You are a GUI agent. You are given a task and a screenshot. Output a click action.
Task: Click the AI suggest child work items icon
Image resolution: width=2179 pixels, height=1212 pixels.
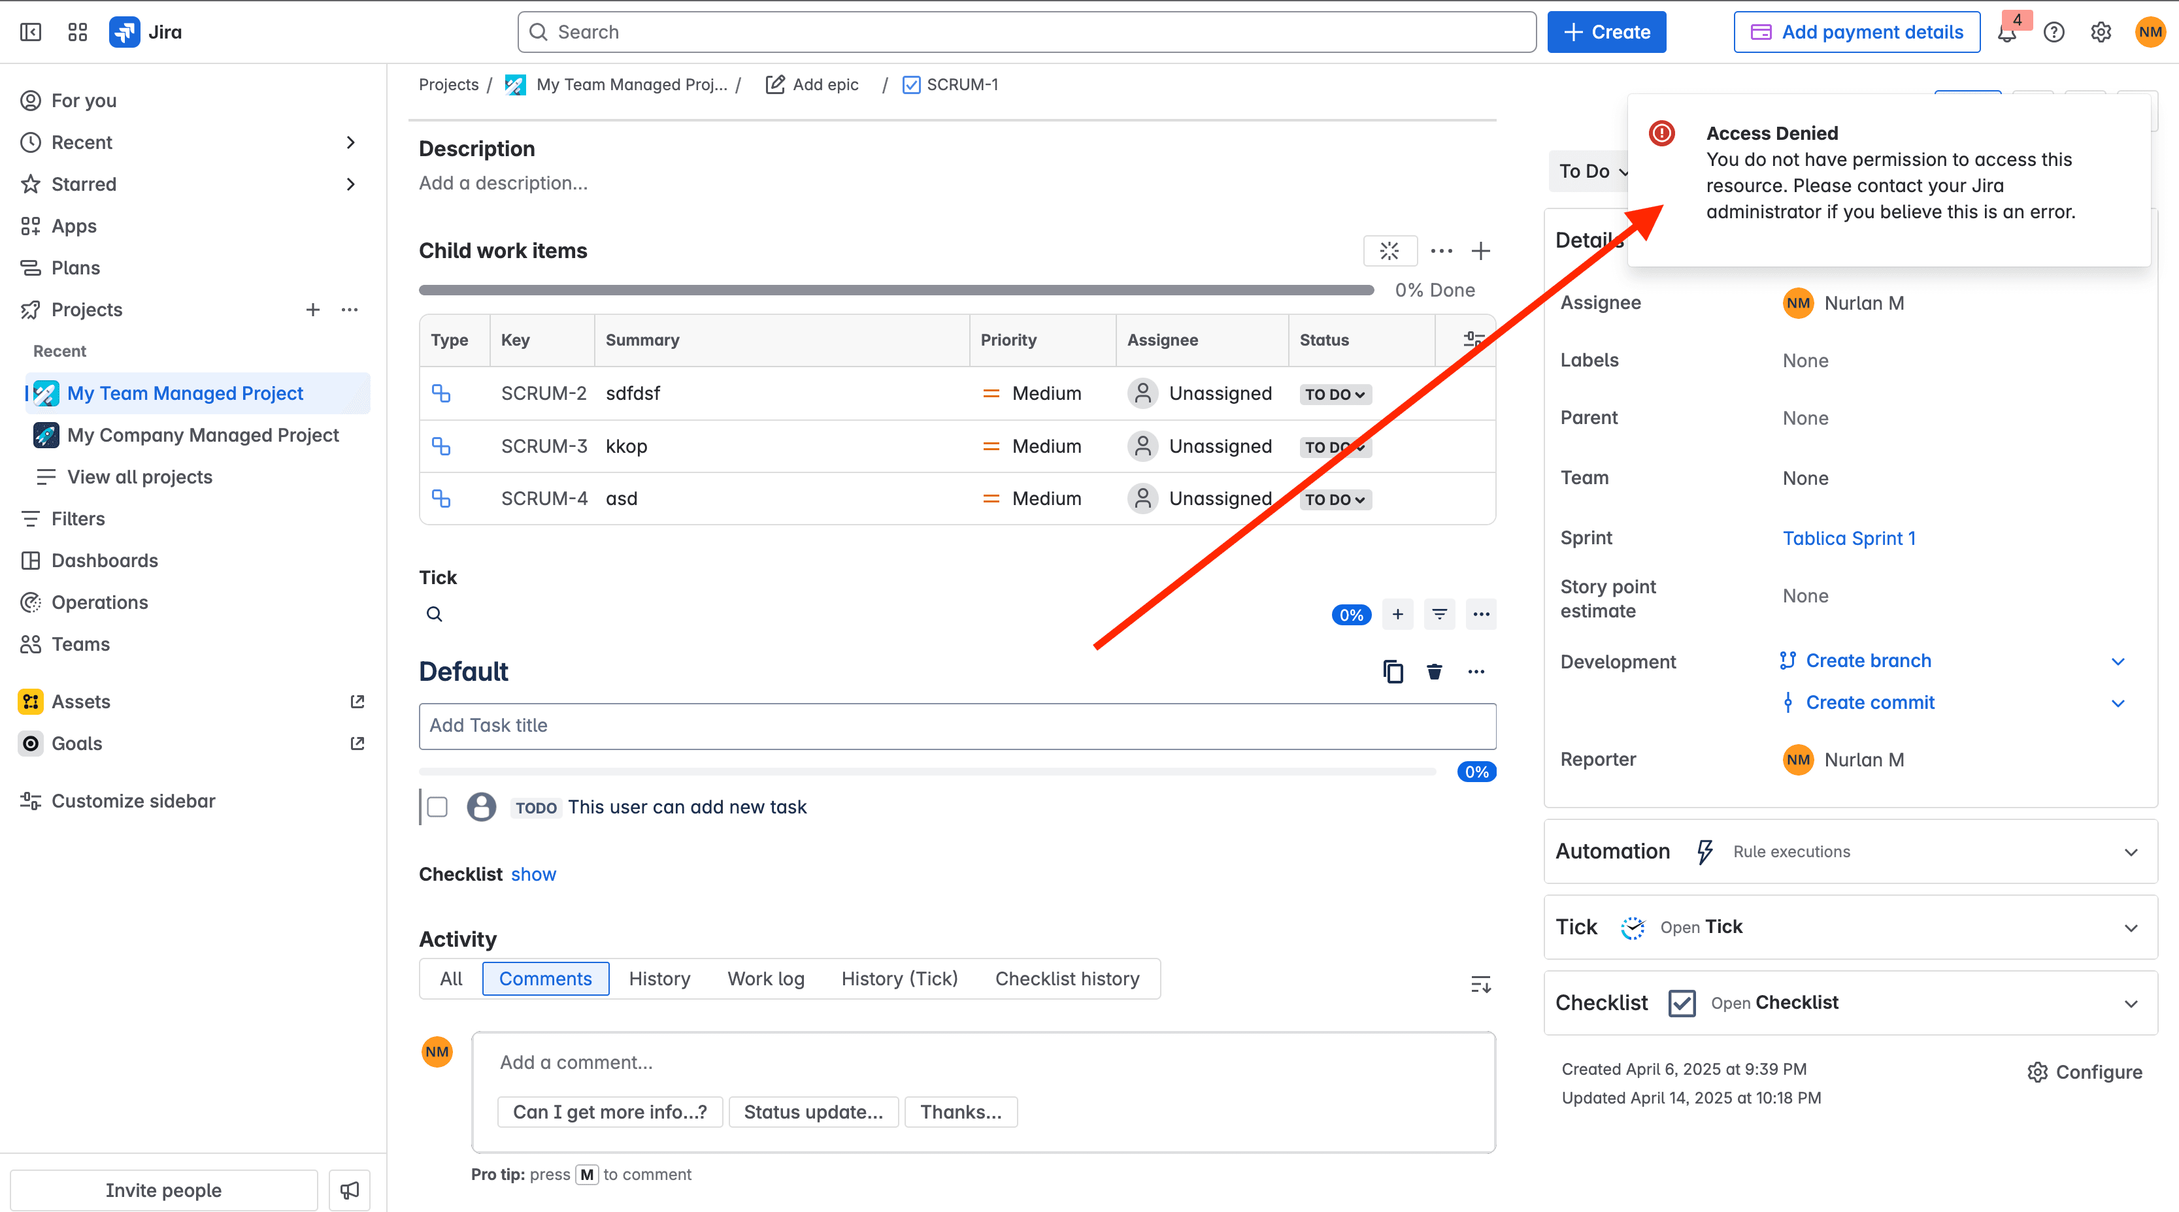click(1389, 250)
